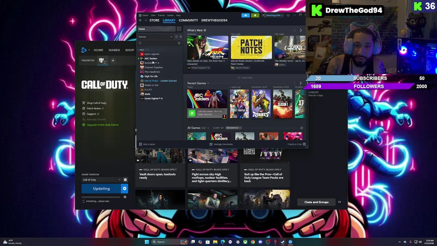Open What's New settings gear

pyautogui.click(x=205, y=30)
